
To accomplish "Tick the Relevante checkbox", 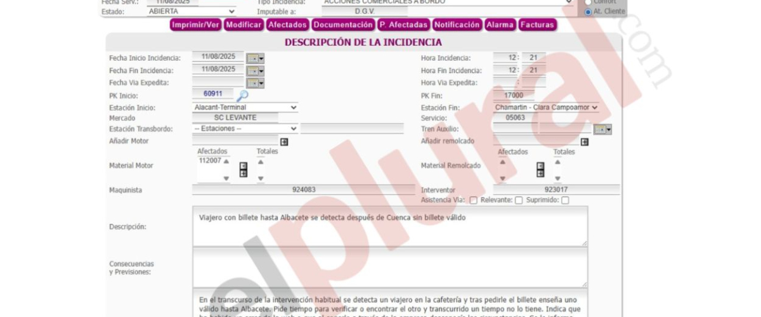I will pos(519,200).
